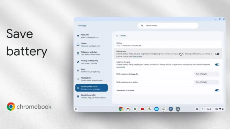Select Accounts in the sidebar

tap(91, 36)
